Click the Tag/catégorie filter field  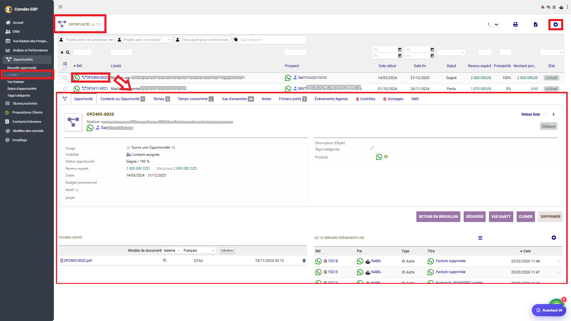tap(272, 40)
